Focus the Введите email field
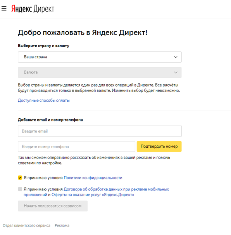231x235 pixels. tap(100, 131)
